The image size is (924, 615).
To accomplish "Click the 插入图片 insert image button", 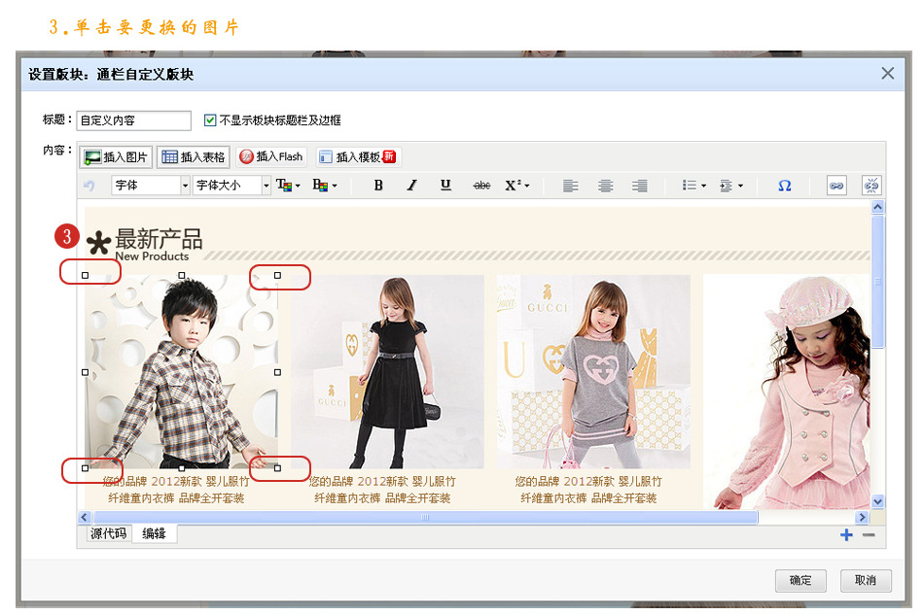I will [x=116, y=157].
